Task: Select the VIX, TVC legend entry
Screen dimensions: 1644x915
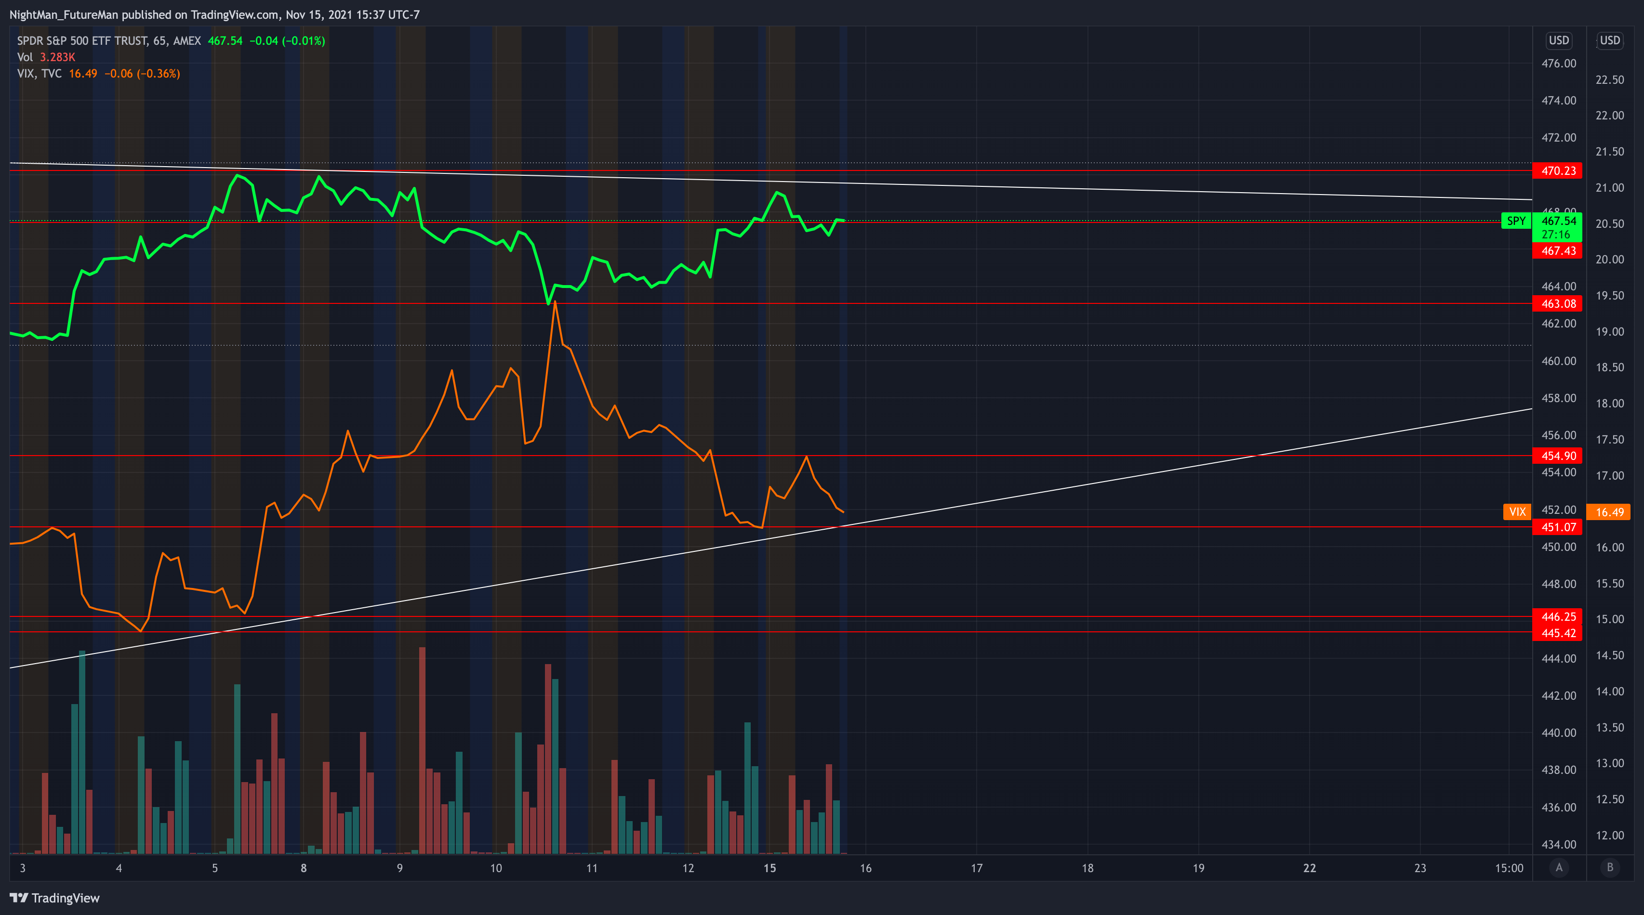Action: tap(40, 73)
